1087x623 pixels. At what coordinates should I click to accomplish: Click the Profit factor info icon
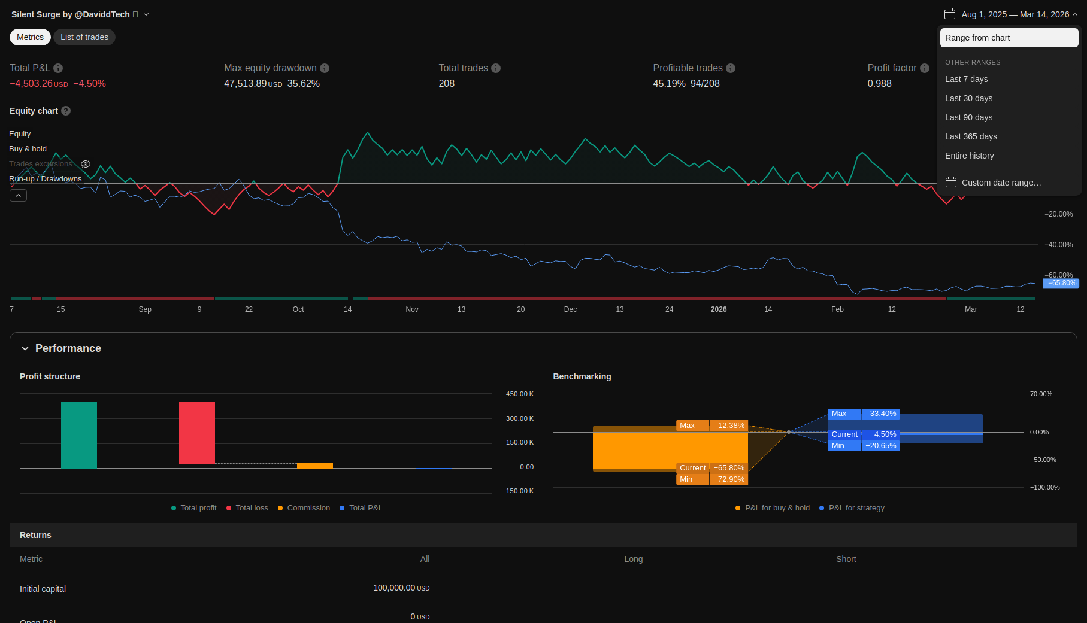tap(925, 68)
